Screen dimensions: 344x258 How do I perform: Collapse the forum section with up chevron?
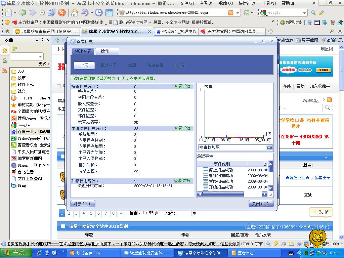326,157
